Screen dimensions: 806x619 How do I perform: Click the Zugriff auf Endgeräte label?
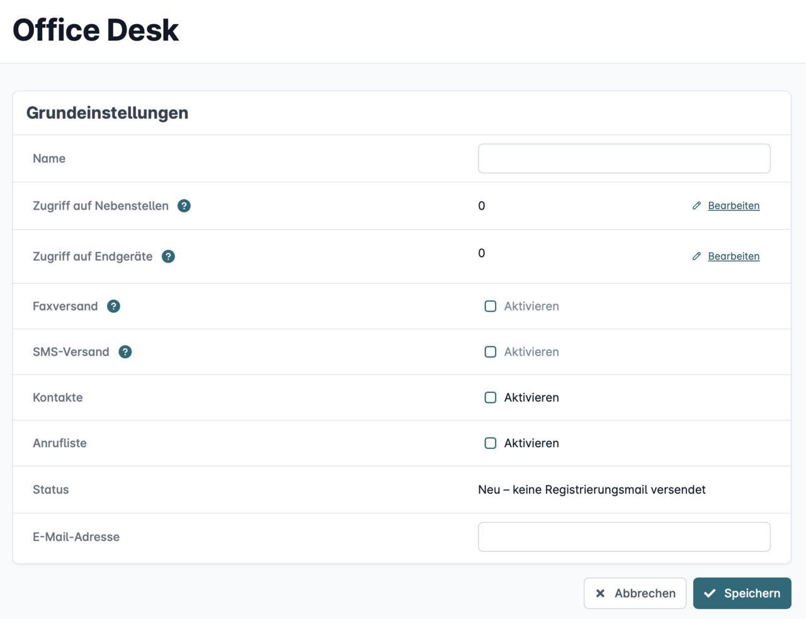coord(93,256)
